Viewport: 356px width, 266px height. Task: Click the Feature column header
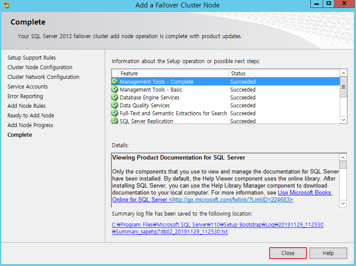point(174,73)
